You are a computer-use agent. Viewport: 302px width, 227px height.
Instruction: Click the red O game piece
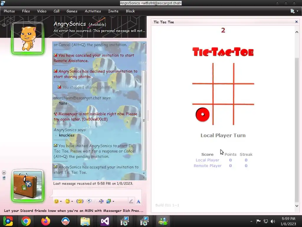[x=202, y=115]
